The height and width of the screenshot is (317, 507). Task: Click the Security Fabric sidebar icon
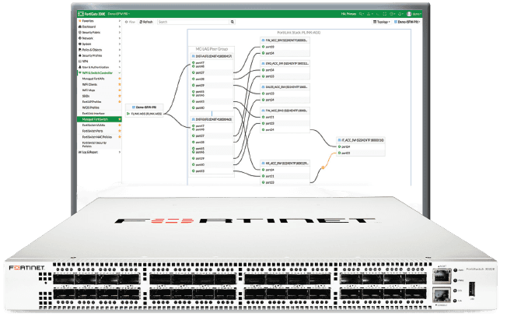80,33
